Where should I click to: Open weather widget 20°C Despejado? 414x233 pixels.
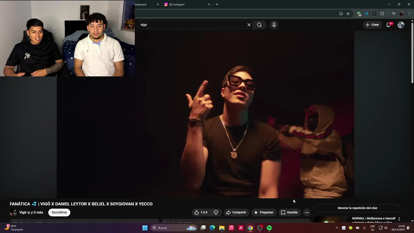tap(14, 228)
